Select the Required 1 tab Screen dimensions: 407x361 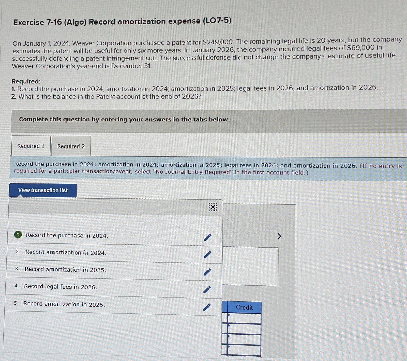[31, 146]
